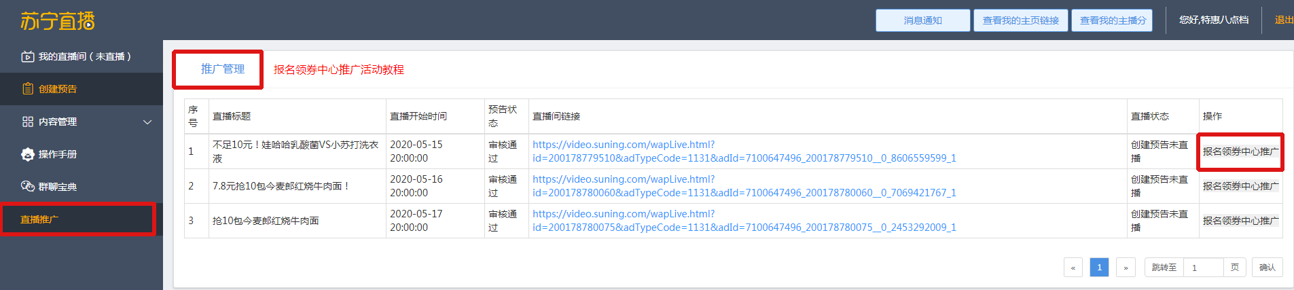The width and height of the screenshot is (1294, 290).
Task: Click 操作 column header
Action: pyautogui.click(x=1212, y=116)
